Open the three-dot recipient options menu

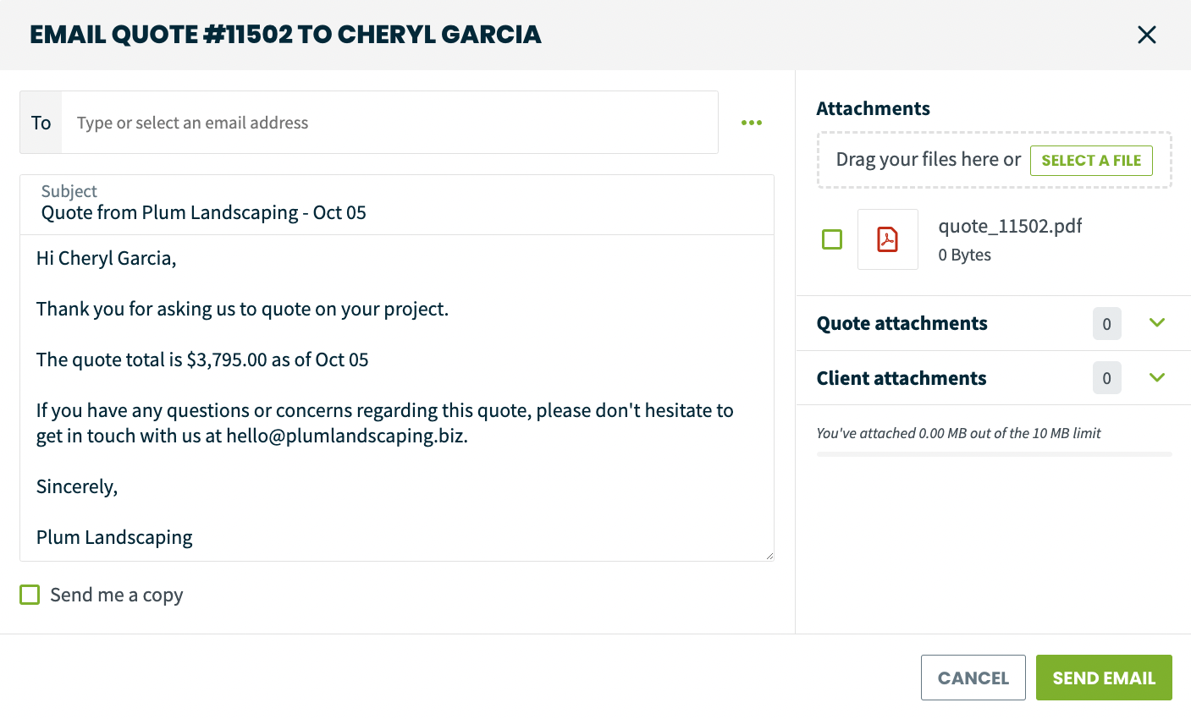(x=752, y=123)
